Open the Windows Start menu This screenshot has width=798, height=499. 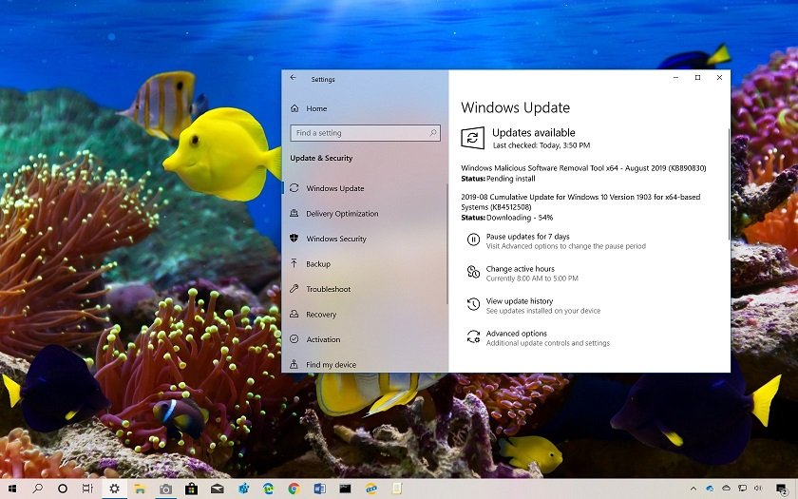12,489
